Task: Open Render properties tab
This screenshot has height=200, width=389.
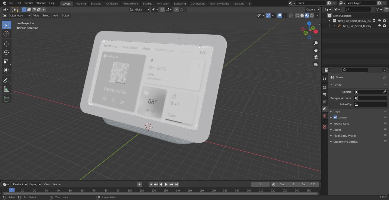Action: [x=325, y=87]
